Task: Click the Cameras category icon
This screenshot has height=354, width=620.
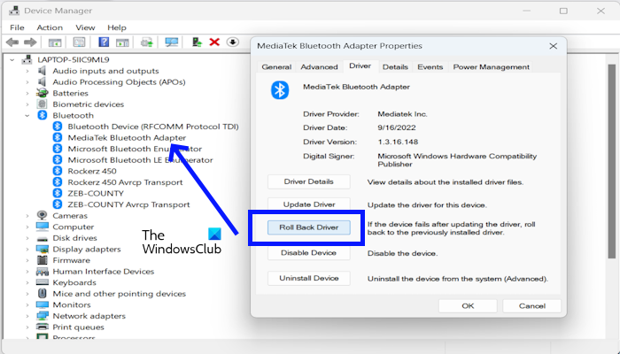Action: [x=42, y=215]
